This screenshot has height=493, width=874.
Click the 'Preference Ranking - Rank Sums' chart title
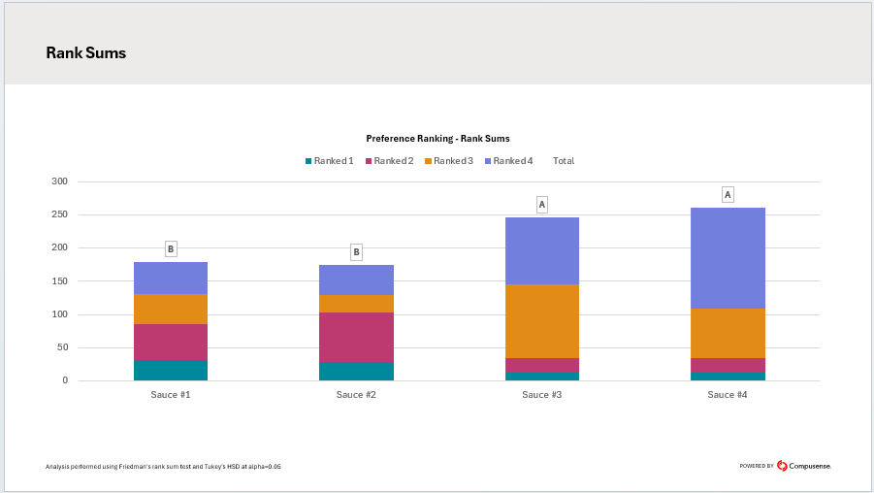point(437,139)
